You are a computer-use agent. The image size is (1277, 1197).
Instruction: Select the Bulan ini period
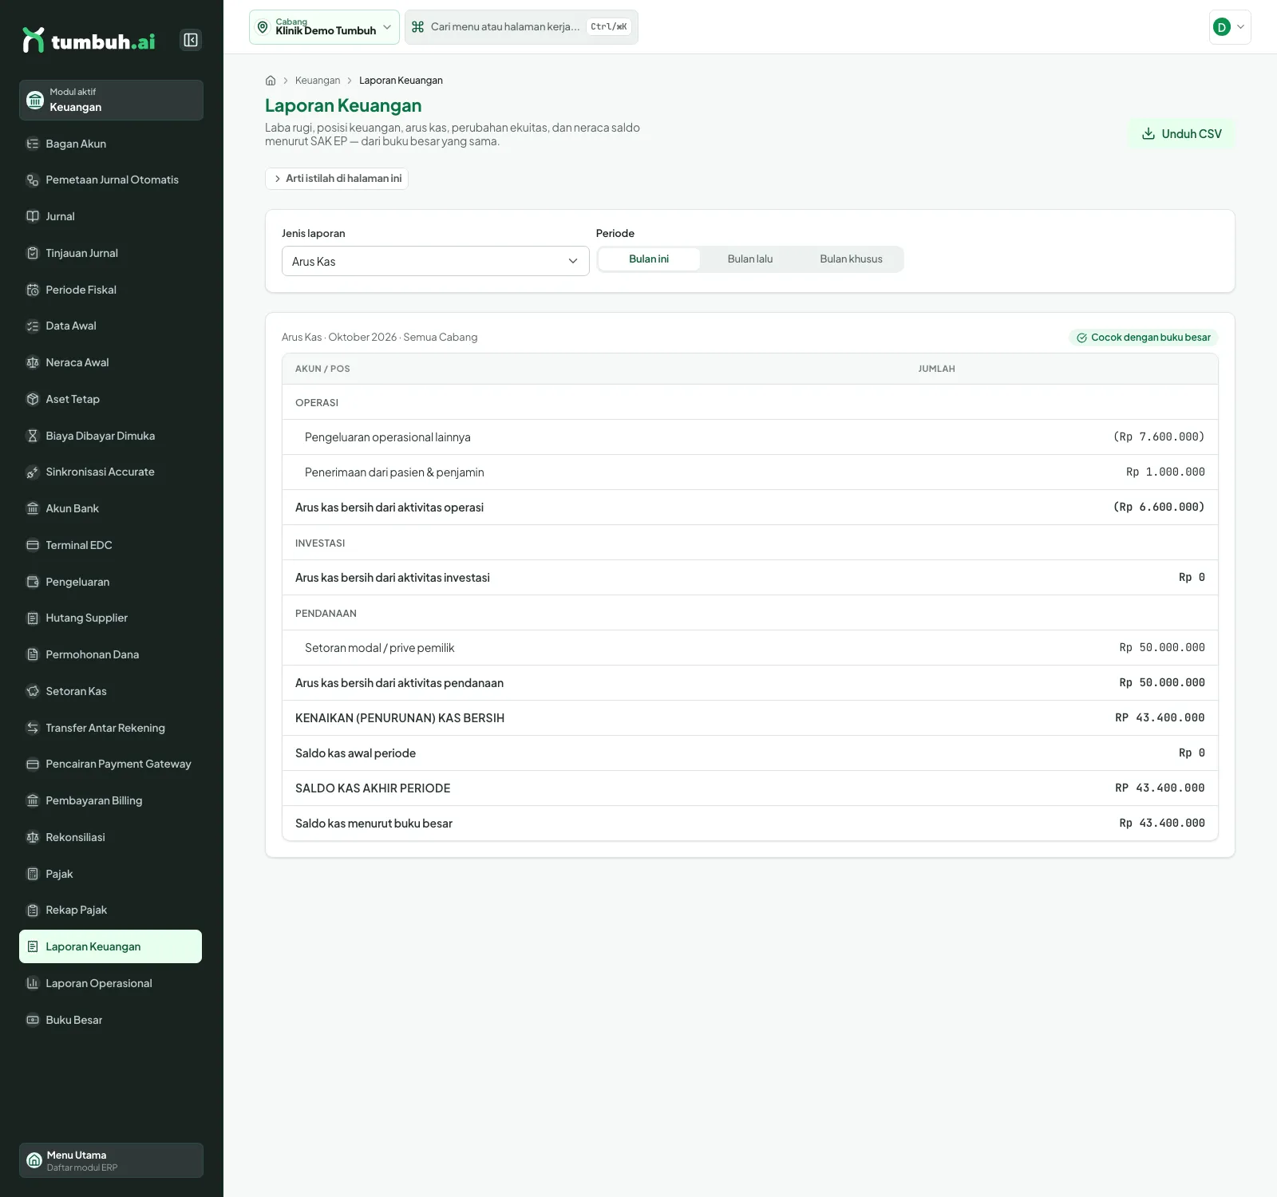tap(649, 259)
